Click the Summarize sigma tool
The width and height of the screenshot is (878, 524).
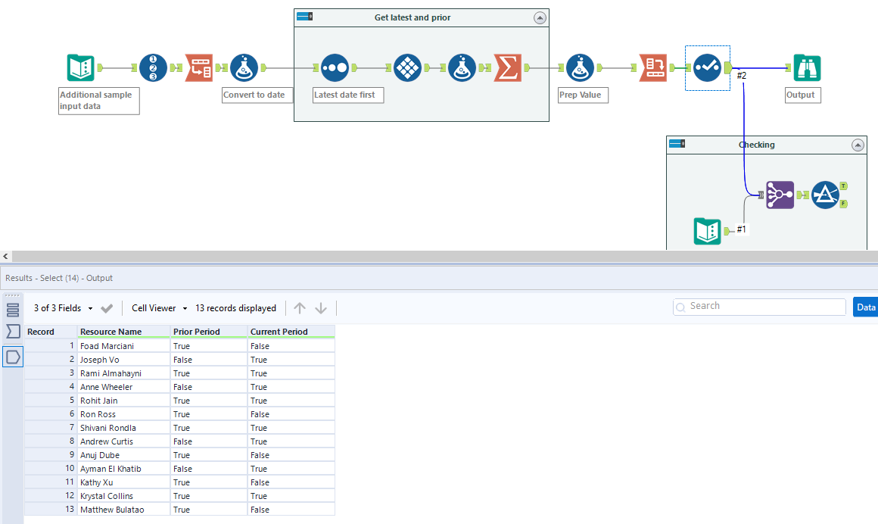[x=508, y=68]
